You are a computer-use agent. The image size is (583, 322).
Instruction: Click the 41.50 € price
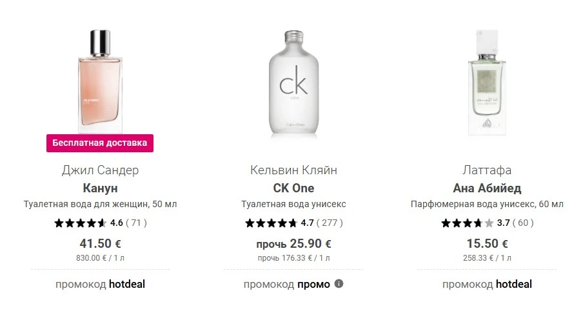click(x=101, y=243)
